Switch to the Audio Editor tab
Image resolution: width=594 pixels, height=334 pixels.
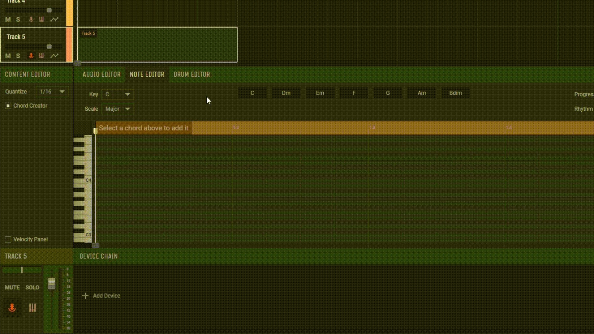(x=101, y=74)
